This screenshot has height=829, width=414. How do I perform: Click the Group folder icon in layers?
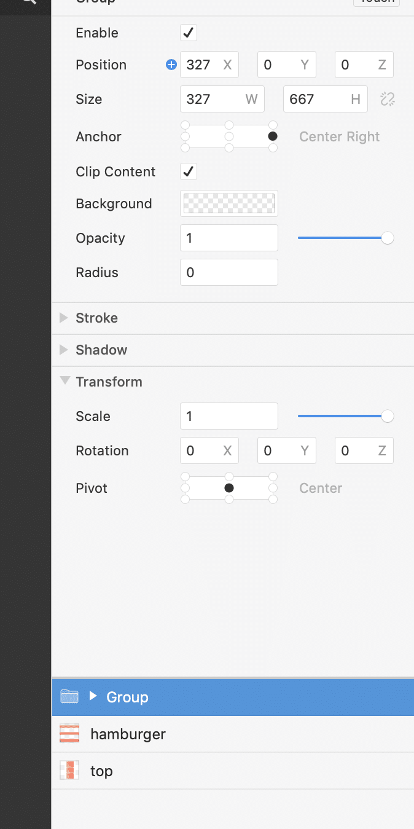[69, 697]
